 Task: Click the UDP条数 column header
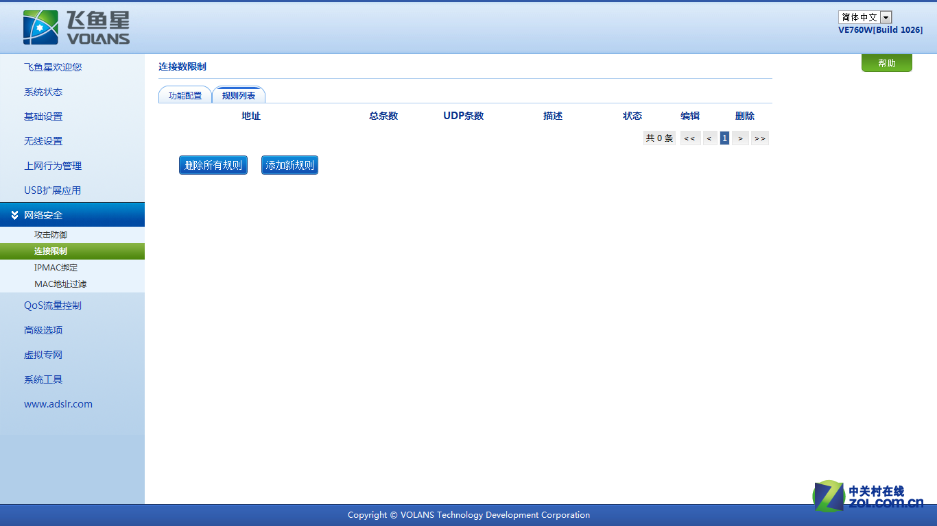tap(464, 116)
